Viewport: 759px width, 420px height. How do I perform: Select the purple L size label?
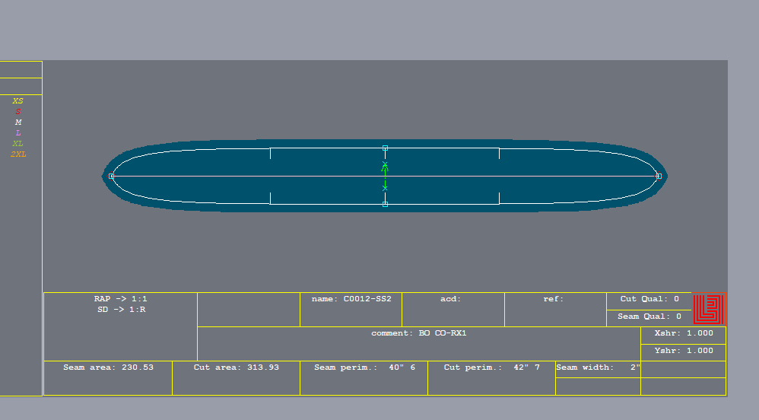(x=18, y=132)
